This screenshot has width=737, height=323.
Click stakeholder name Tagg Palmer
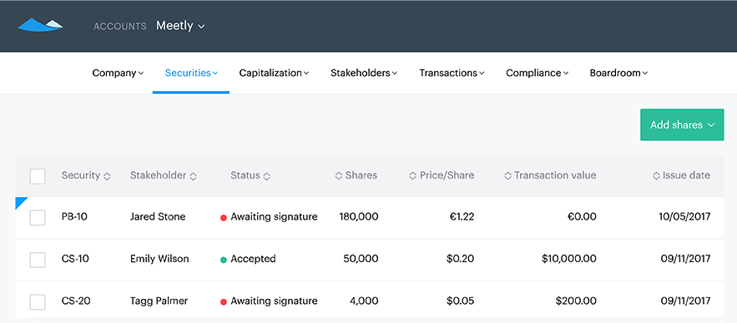pos(159,301)
